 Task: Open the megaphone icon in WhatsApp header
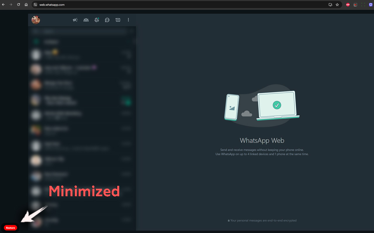coord(75,20)
